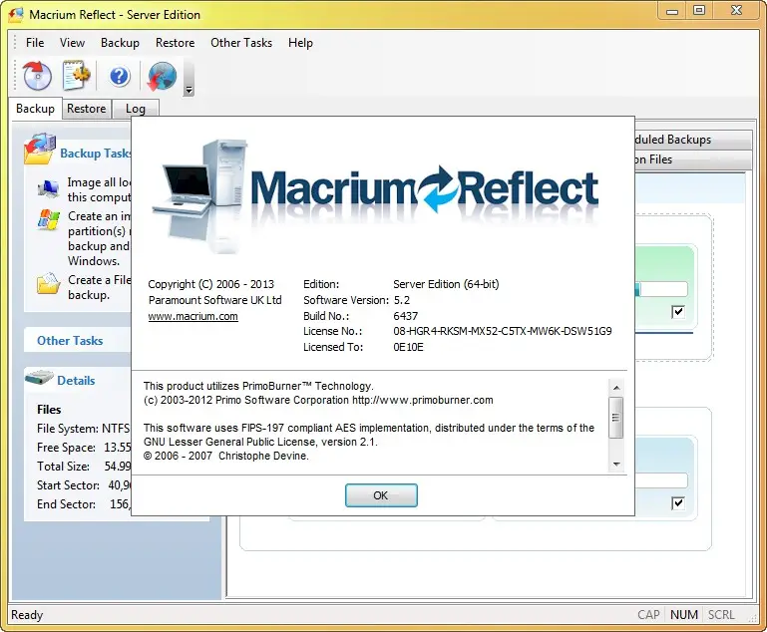Screen dimensions: 767x632
Task: Click the Build No. value 6437
Action: pyautogui.click(x=406, y=316)
